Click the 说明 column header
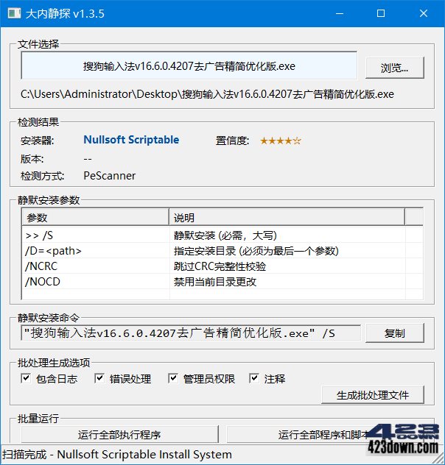 [x=287, y=217]
